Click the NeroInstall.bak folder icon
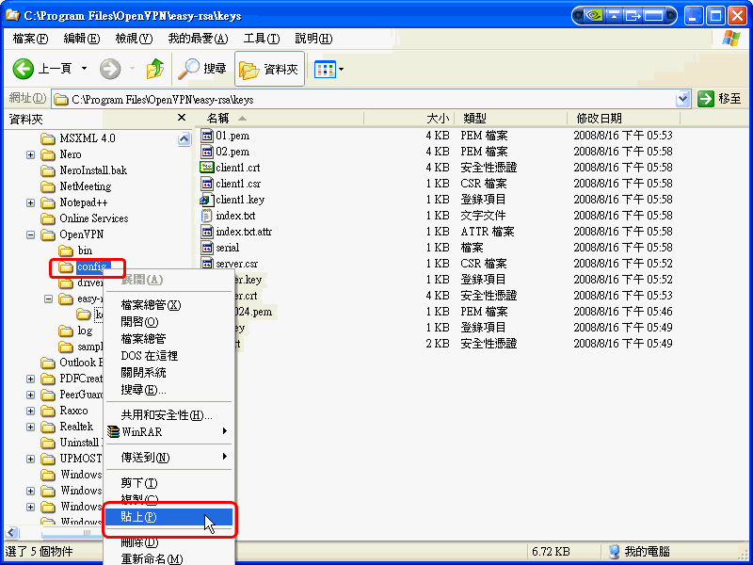 click(48, 170)
